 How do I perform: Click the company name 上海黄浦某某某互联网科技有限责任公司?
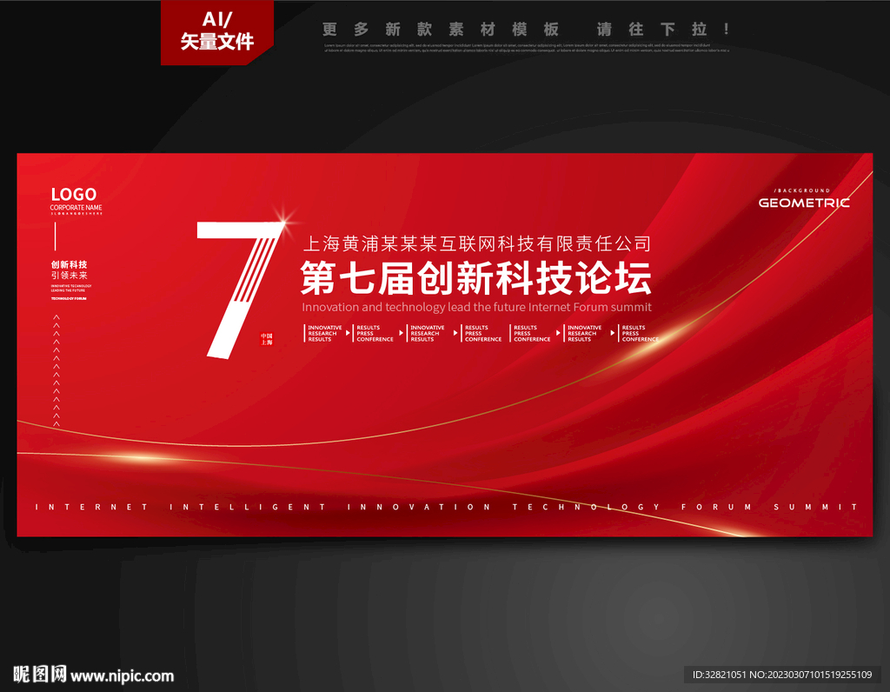[477, 244]
